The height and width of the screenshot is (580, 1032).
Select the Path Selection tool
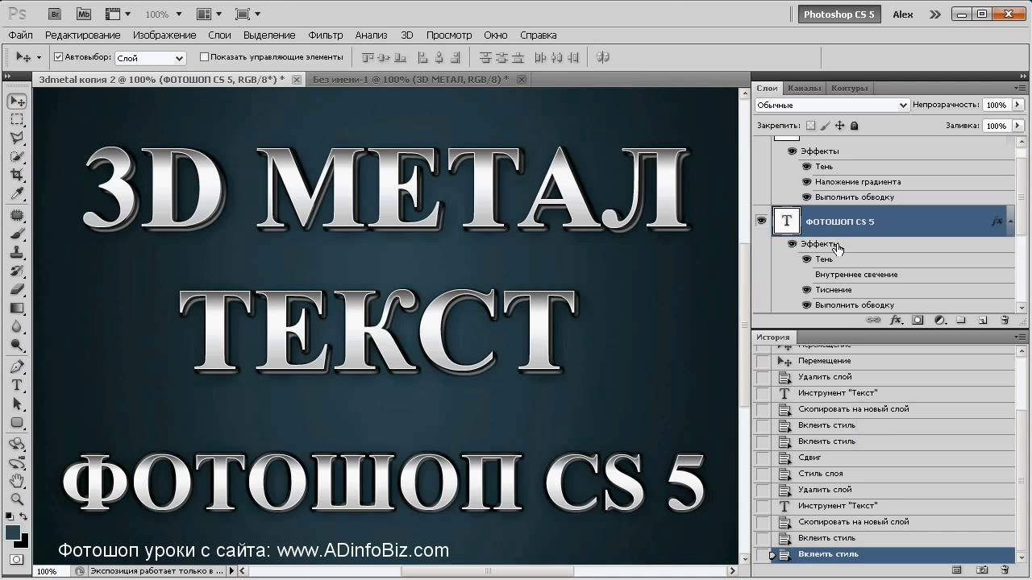[17, 404]
